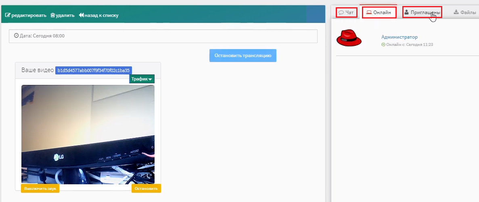This screenshot has height=202, width=479.
Task: Mute audio with Выключить звук button
Action: click(x=40, y=188)
